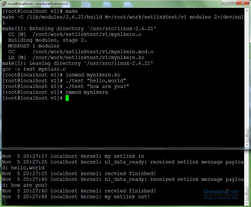Screen dimensions: 251x207
Task: Click the PuTTY icon in title bar
Action: [4, 4]
